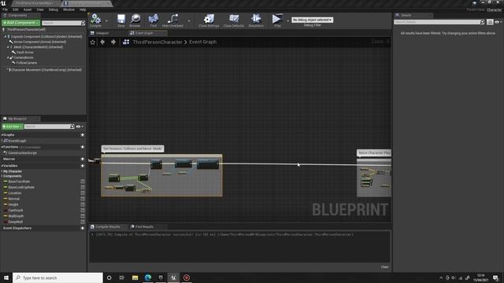This screenshot has width=504, height=283.
Task: Add a new variable with Variables plus icon
Action: click(82, 166)
